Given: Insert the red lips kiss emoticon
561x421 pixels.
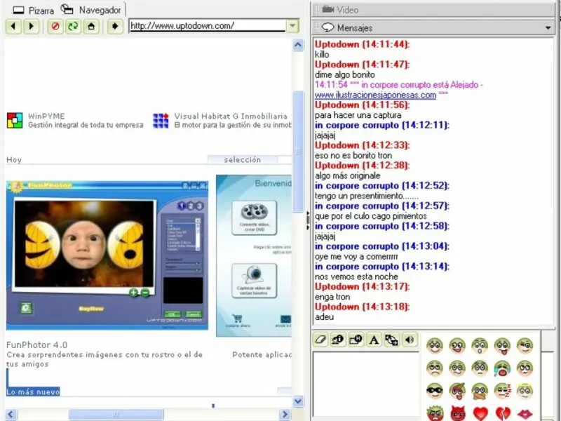Looking at the screenshot, I should click(x=525, y=414).
